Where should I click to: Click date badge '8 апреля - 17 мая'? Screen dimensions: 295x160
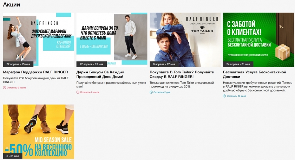tap(164, 64)
